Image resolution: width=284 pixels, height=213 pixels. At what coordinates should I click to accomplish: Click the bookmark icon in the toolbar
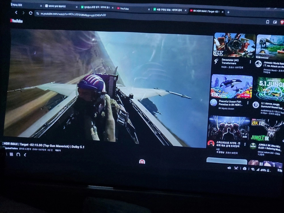click(x=268, y=22)
